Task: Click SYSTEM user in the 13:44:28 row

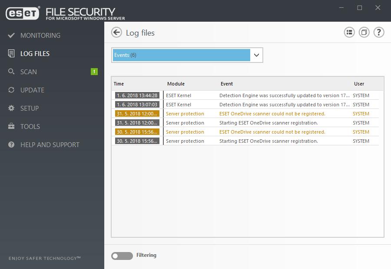Action: pyautogui.click(x=361, y=95)
